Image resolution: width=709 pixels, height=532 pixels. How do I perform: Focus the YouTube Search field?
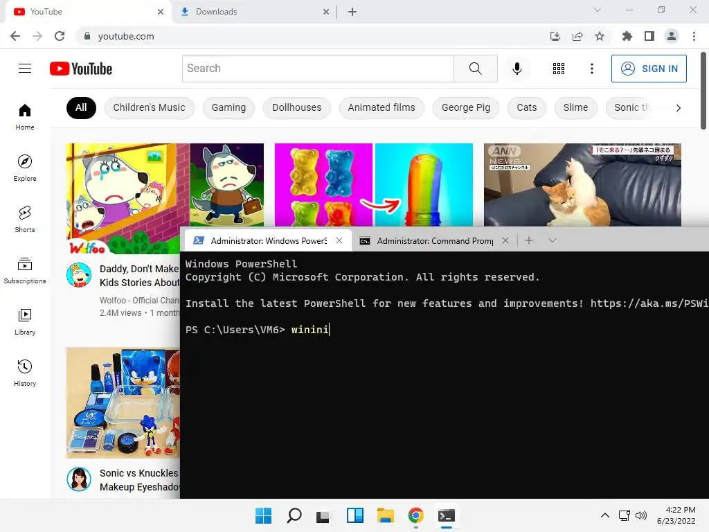click(318, 69)
